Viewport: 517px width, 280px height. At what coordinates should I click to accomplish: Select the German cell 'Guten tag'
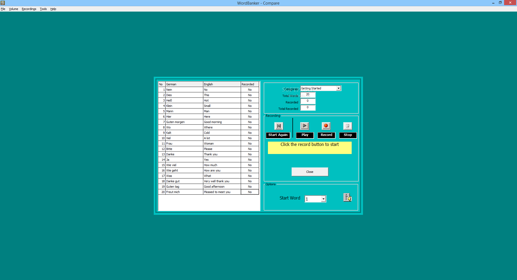[184, 187]
